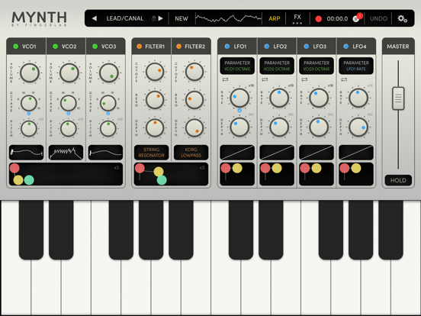Select LFO4 envelope red node

click(345, 169)
